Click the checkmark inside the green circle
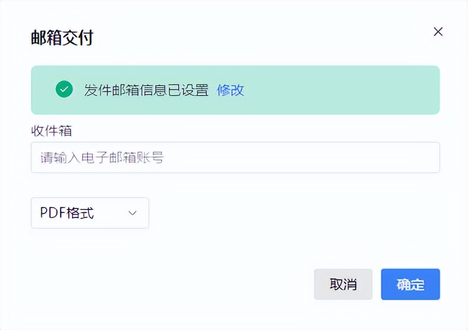The image size is (468, 330). point(64,90)
